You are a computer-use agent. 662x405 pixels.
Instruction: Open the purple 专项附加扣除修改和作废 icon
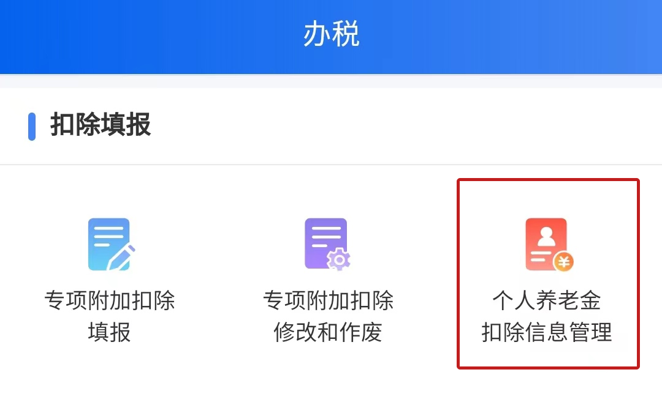pyautogui.click(x=327, y=245)
